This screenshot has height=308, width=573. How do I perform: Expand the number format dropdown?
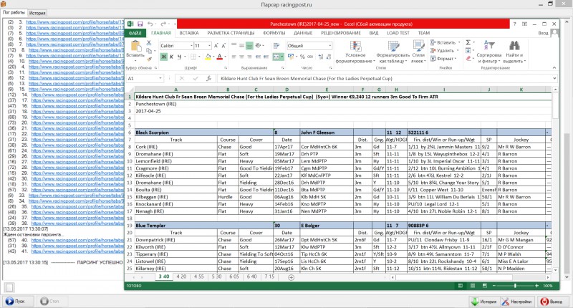(x=329, y=46)
